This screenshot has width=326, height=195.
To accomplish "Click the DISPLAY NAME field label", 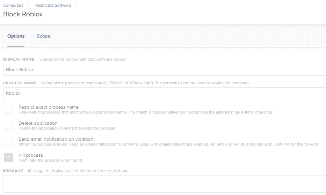I will (19, 59).
